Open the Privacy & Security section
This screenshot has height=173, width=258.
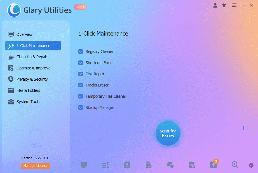pyautogui.click(x=33, y=79)
